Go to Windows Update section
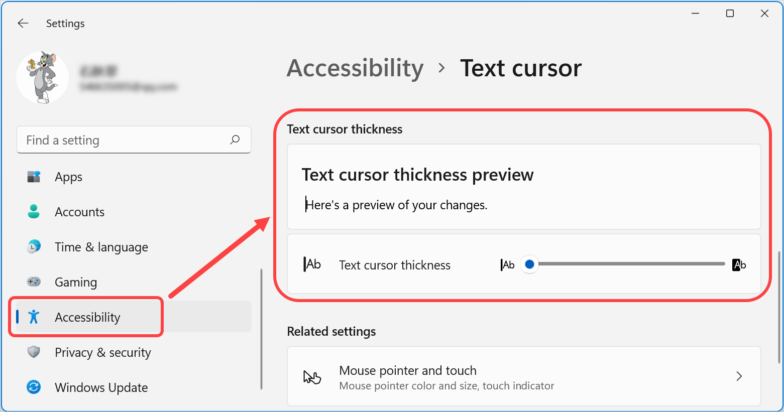Viewport: 784px width, 412px height. [101, 387]
